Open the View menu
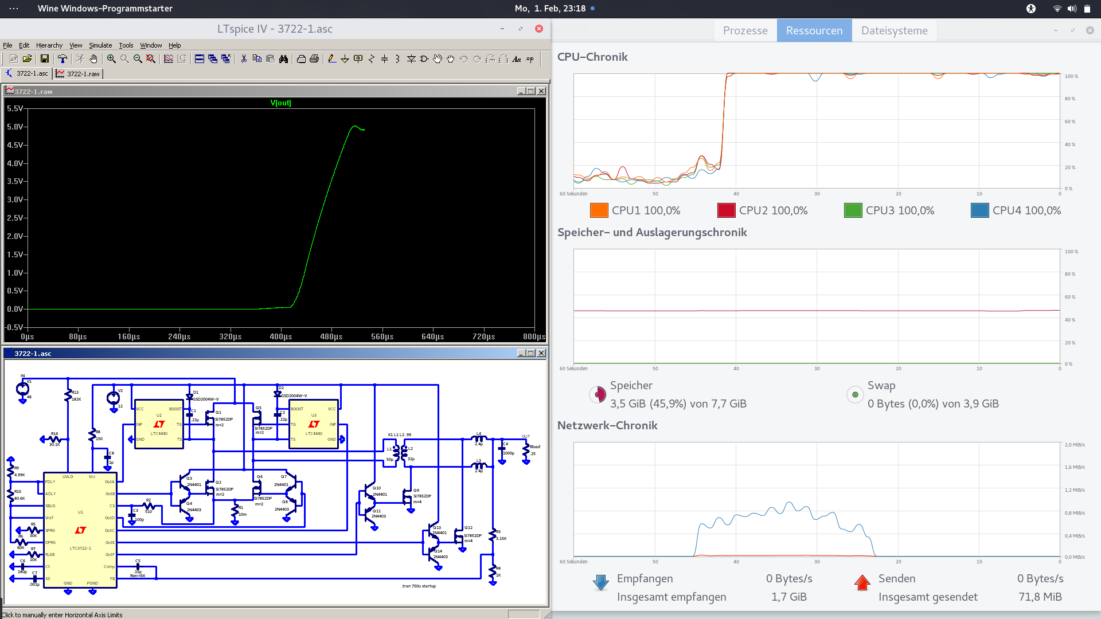 pyautogui.click(x=76, y=45)
